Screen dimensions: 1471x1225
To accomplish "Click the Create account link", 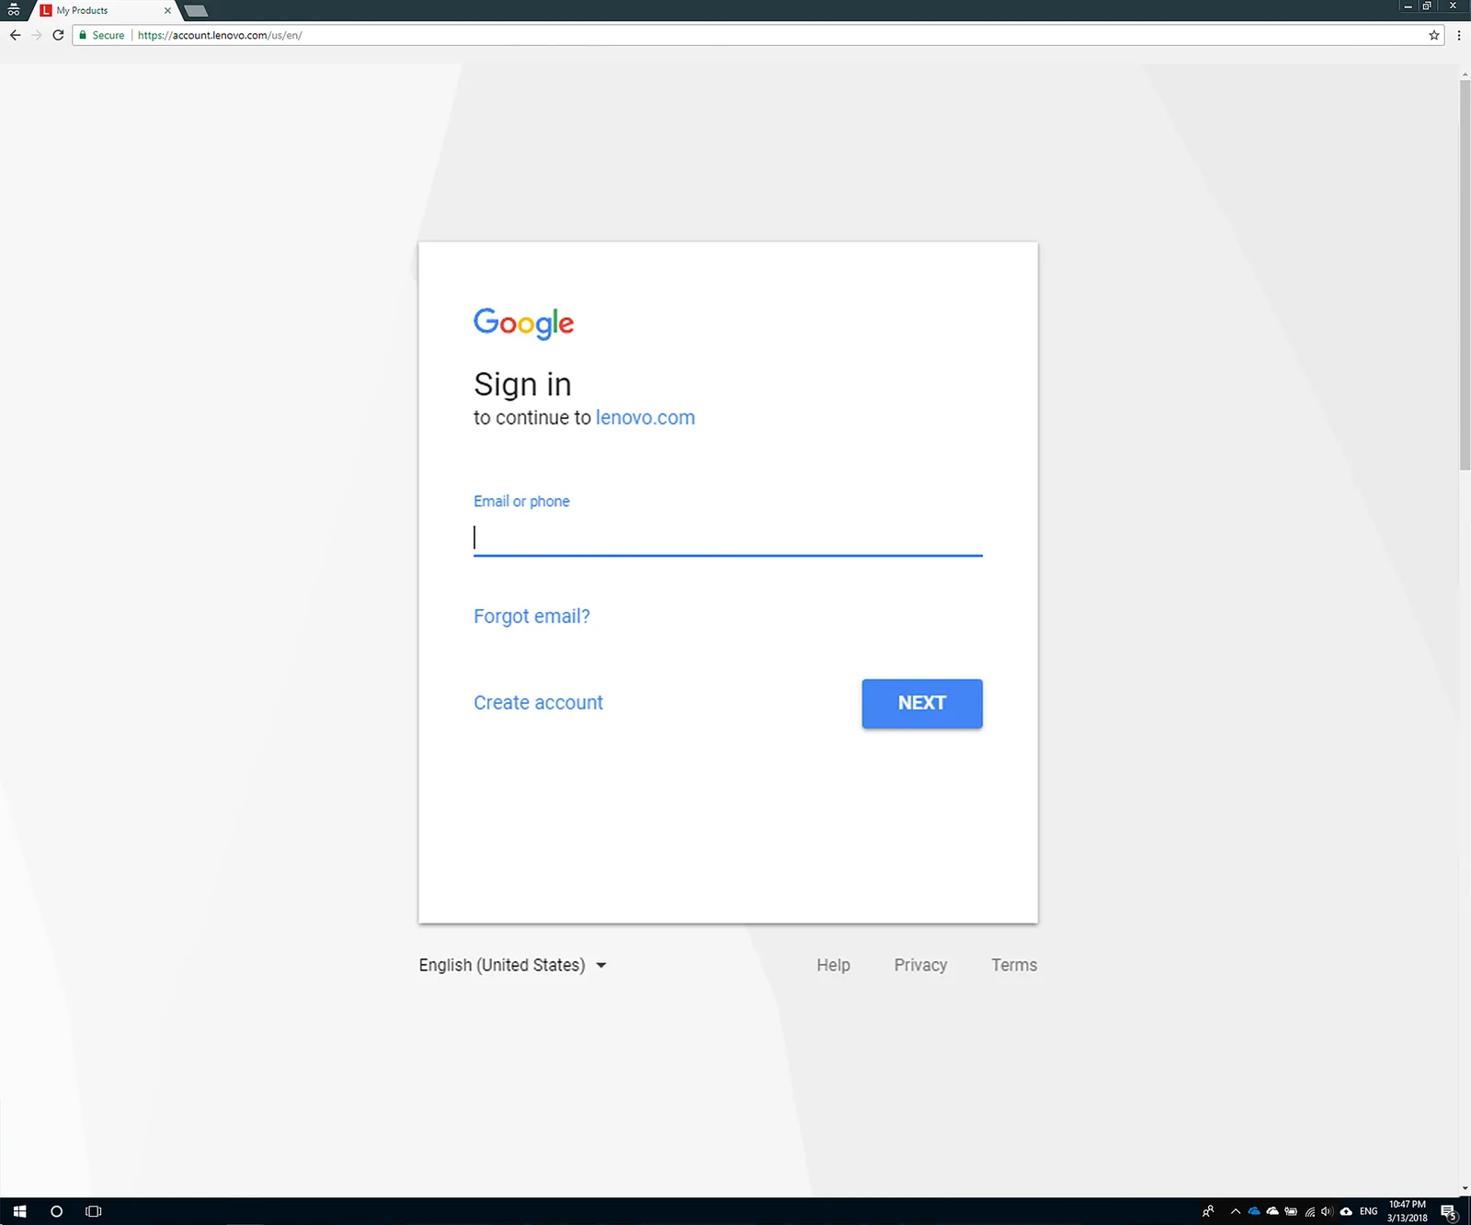I will (x=538, y=702).
